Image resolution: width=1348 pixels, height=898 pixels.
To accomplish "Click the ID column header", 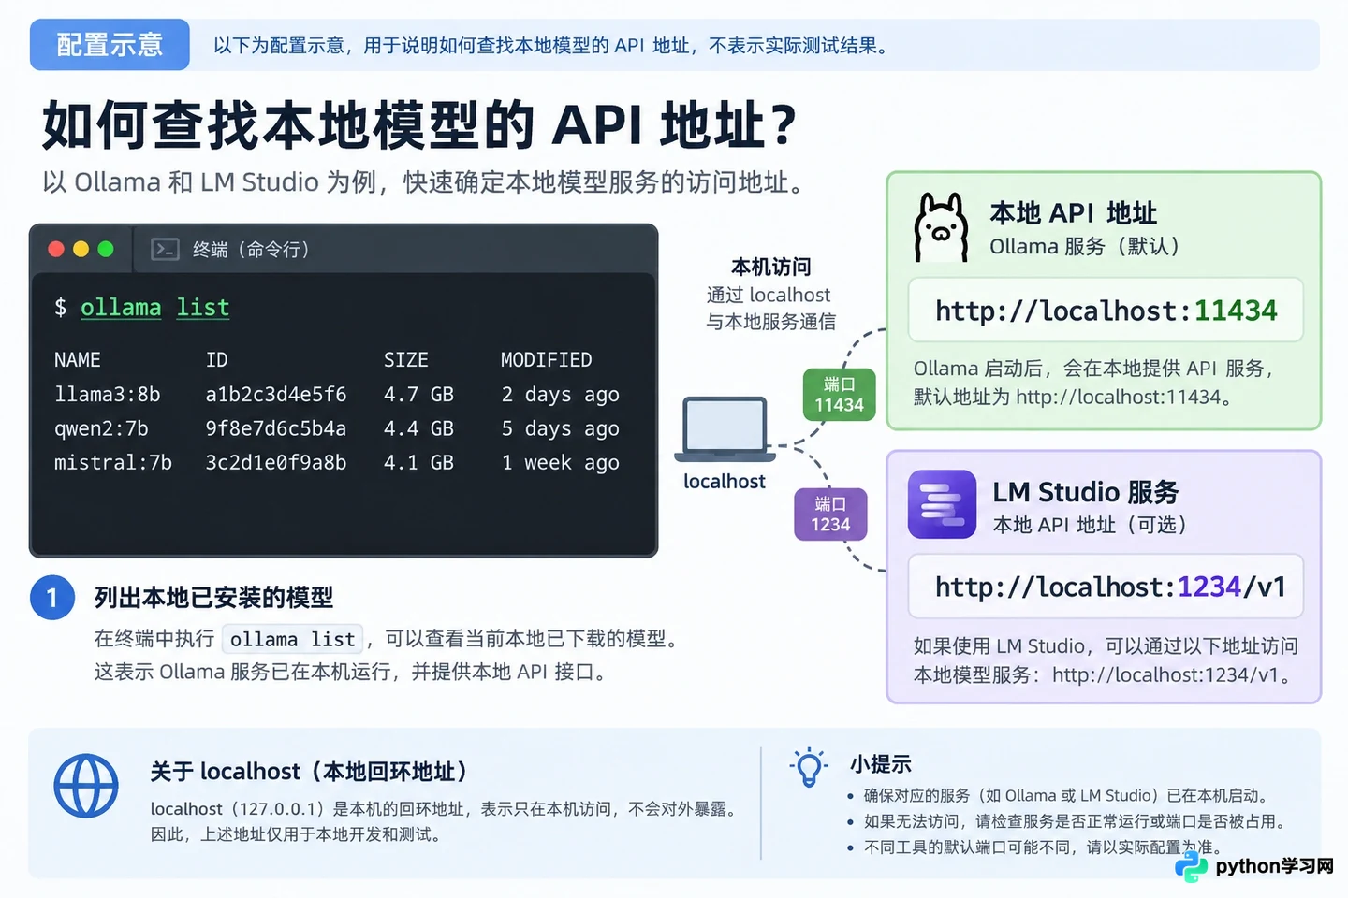I will (217, 360).
